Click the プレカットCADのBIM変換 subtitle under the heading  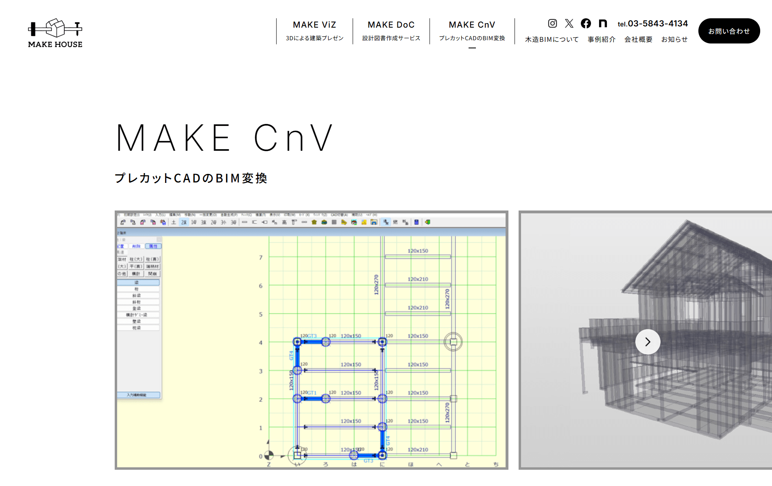coord(191,178)
